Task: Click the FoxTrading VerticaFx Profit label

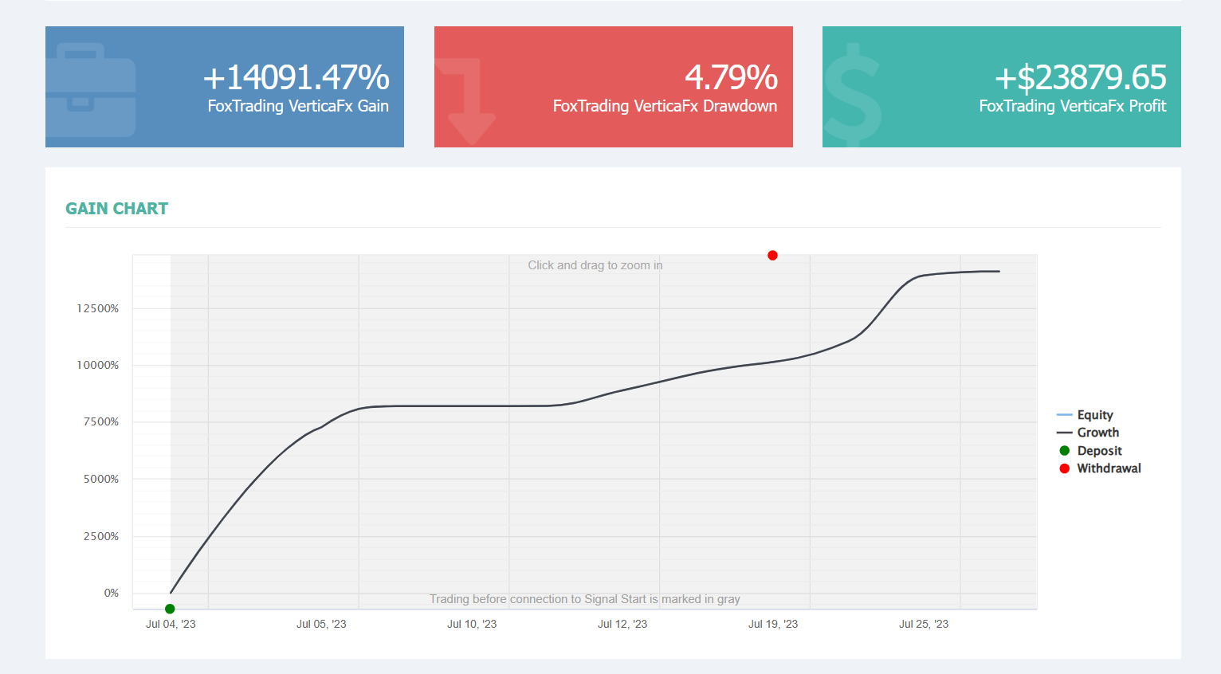Action: coord(1073,106)
